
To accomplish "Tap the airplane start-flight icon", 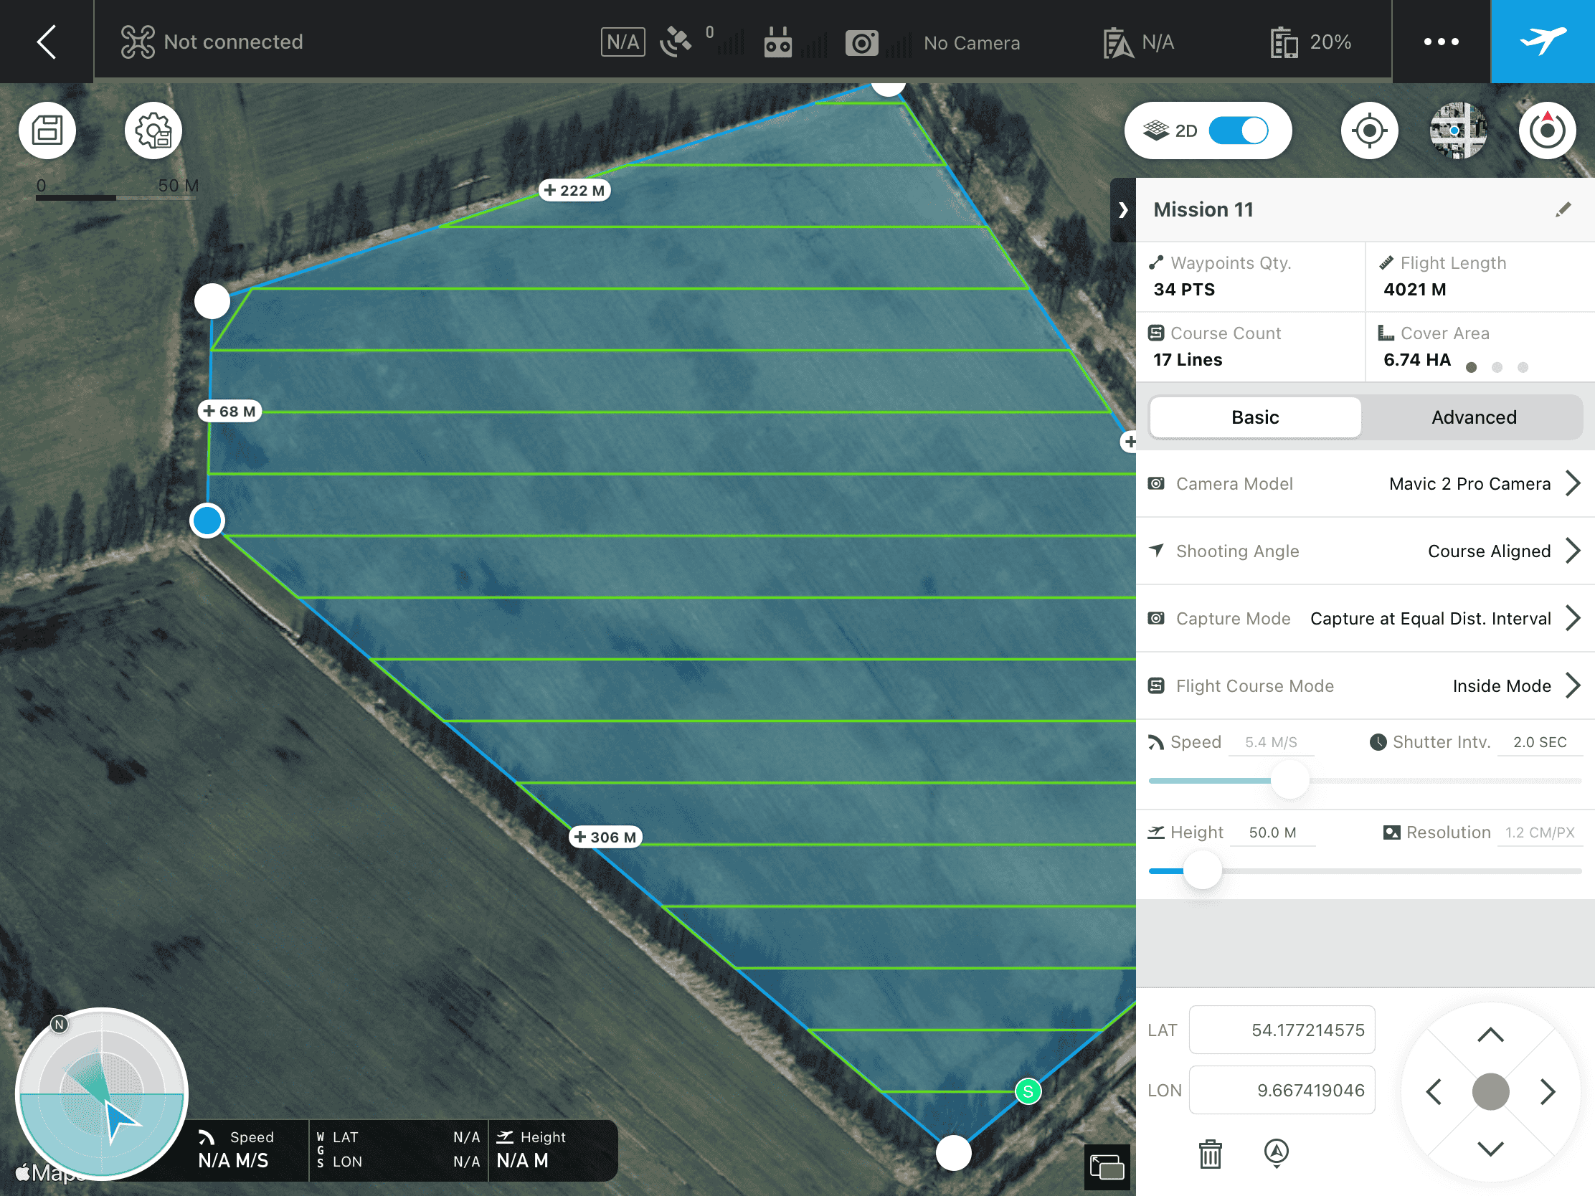I will click(1542, 41).
